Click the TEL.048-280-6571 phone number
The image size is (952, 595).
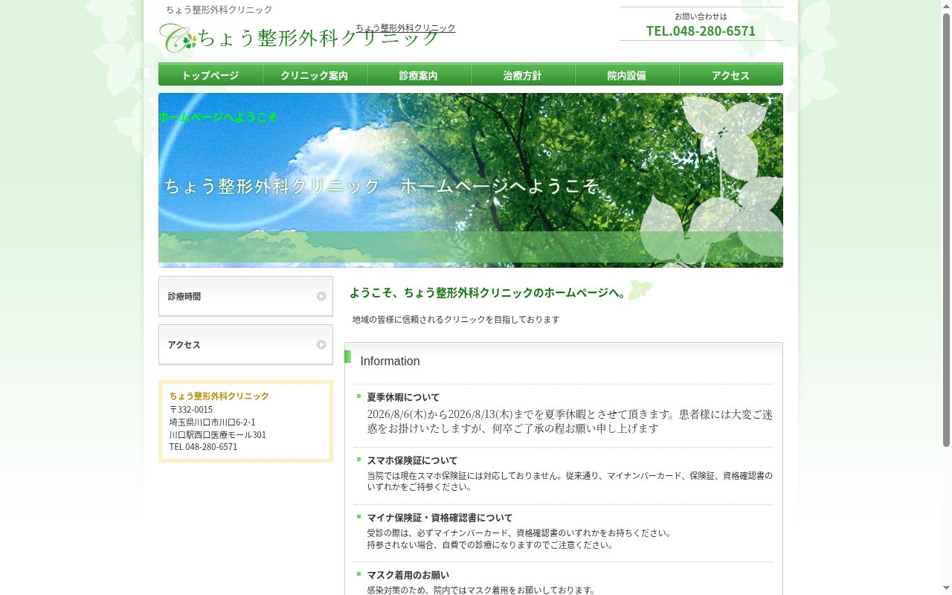pyautogui.click(x=701, y=30)
